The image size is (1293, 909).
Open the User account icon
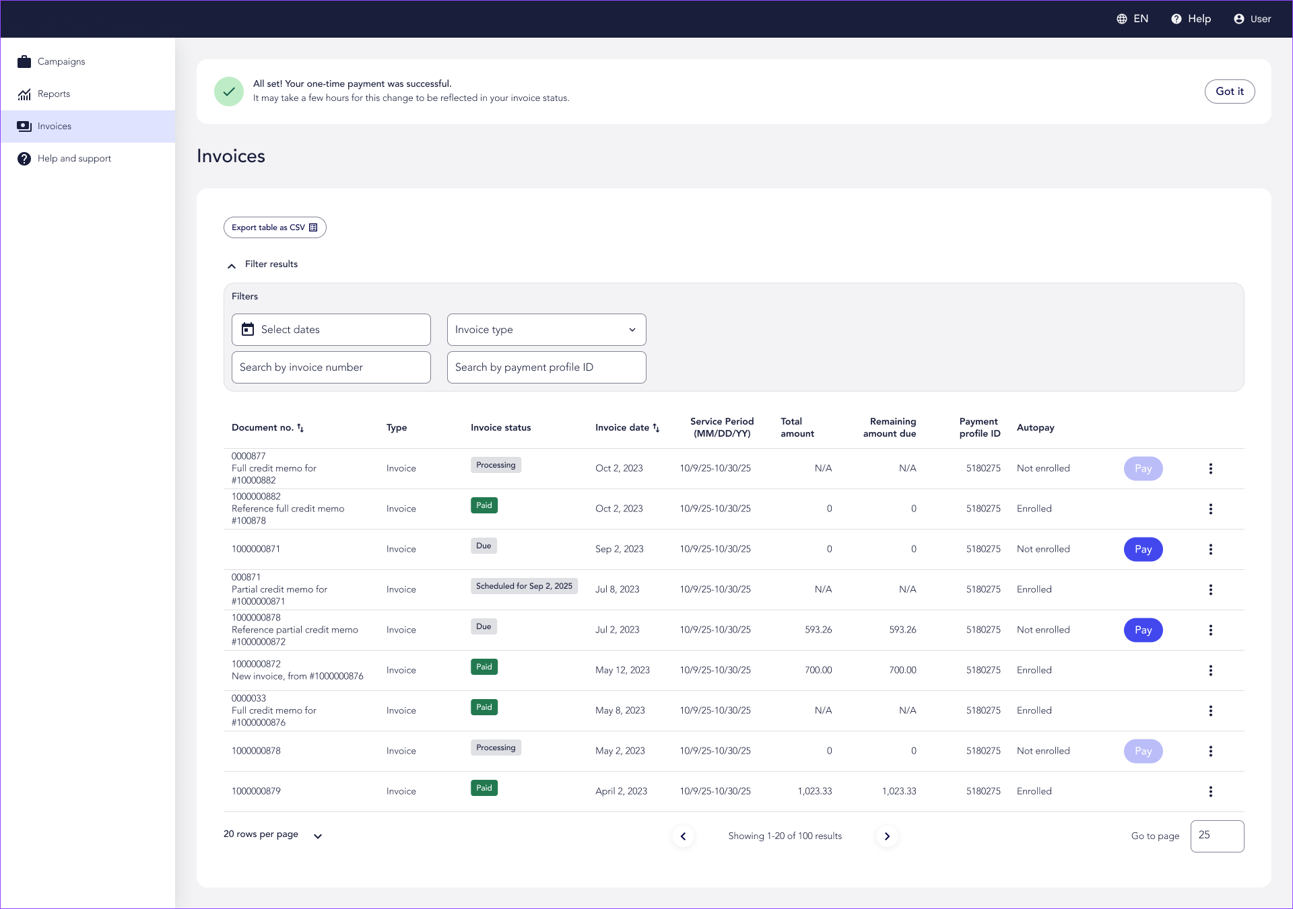pyautogui.click(x=1238, y=19)
